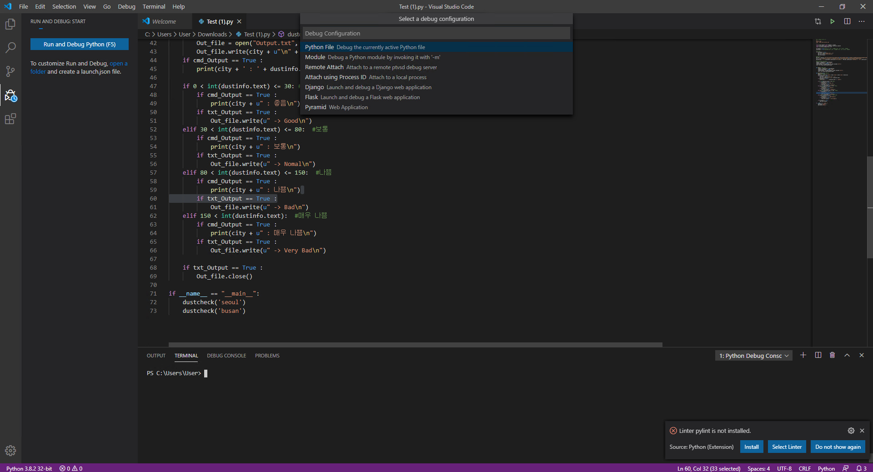Viewport: 873px width, 472px height.
Task: Close the Test (1).py tab
Action: 239,21
